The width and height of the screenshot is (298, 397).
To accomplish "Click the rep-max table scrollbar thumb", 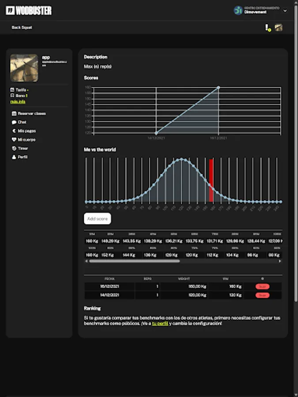I will pos(134,261).
